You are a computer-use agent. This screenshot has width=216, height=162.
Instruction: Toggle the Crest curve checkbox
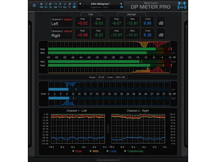(x=108, y=151)
